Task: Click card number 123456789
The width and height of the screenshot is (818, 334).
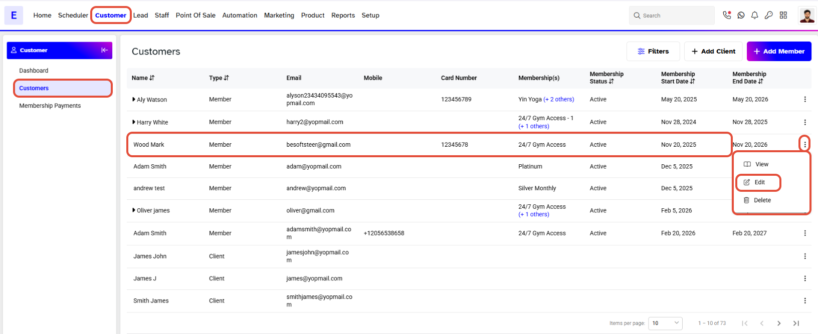Action: pyautogui.click(x=456, y=99)
